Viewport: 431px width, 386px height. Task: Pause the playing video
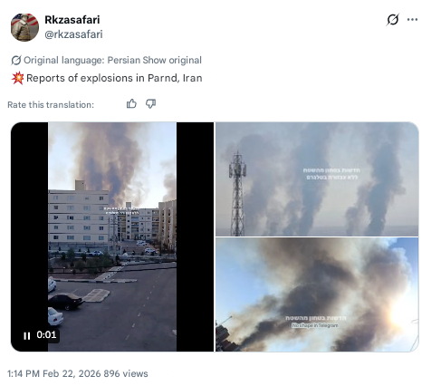27,335
